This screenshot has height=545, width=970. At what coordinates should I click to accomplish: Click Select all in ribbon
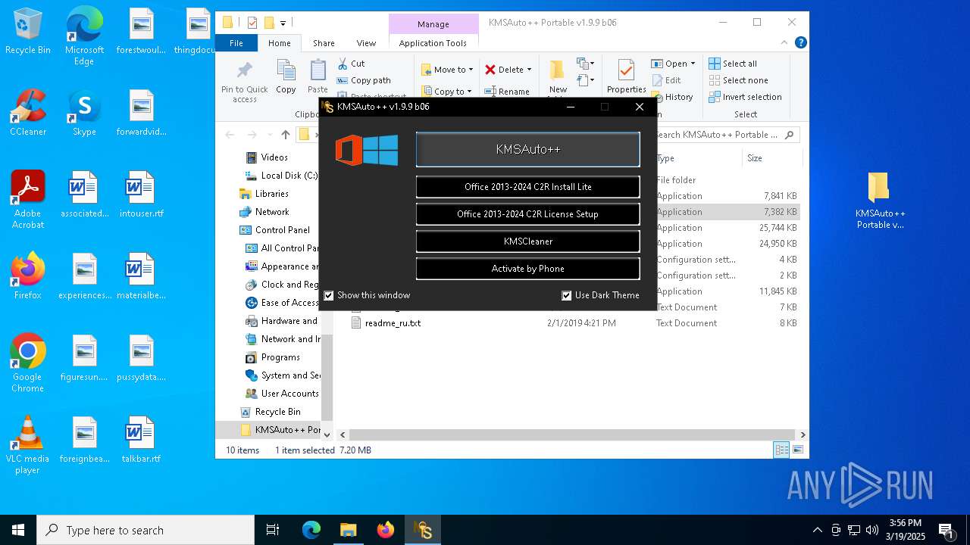[733, 64]
